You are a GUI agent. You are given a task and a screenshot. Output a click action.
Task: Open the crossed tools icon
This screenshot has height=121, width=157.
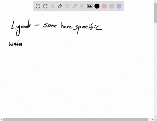tap(67, 6)
